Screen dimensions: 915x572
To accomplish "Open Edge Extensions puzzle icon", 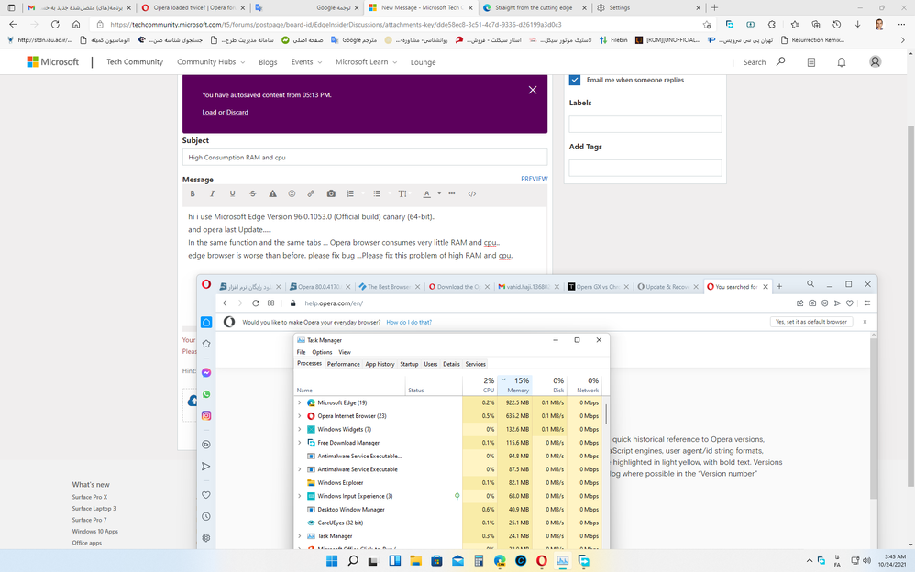I will (x=771, y=25).
